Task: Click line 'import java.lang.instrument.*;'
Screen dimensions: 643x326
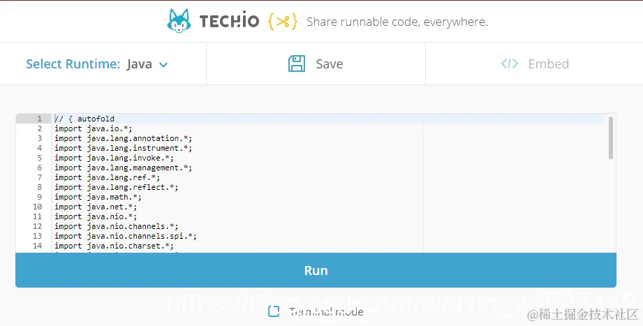Action: click(124, 148)
